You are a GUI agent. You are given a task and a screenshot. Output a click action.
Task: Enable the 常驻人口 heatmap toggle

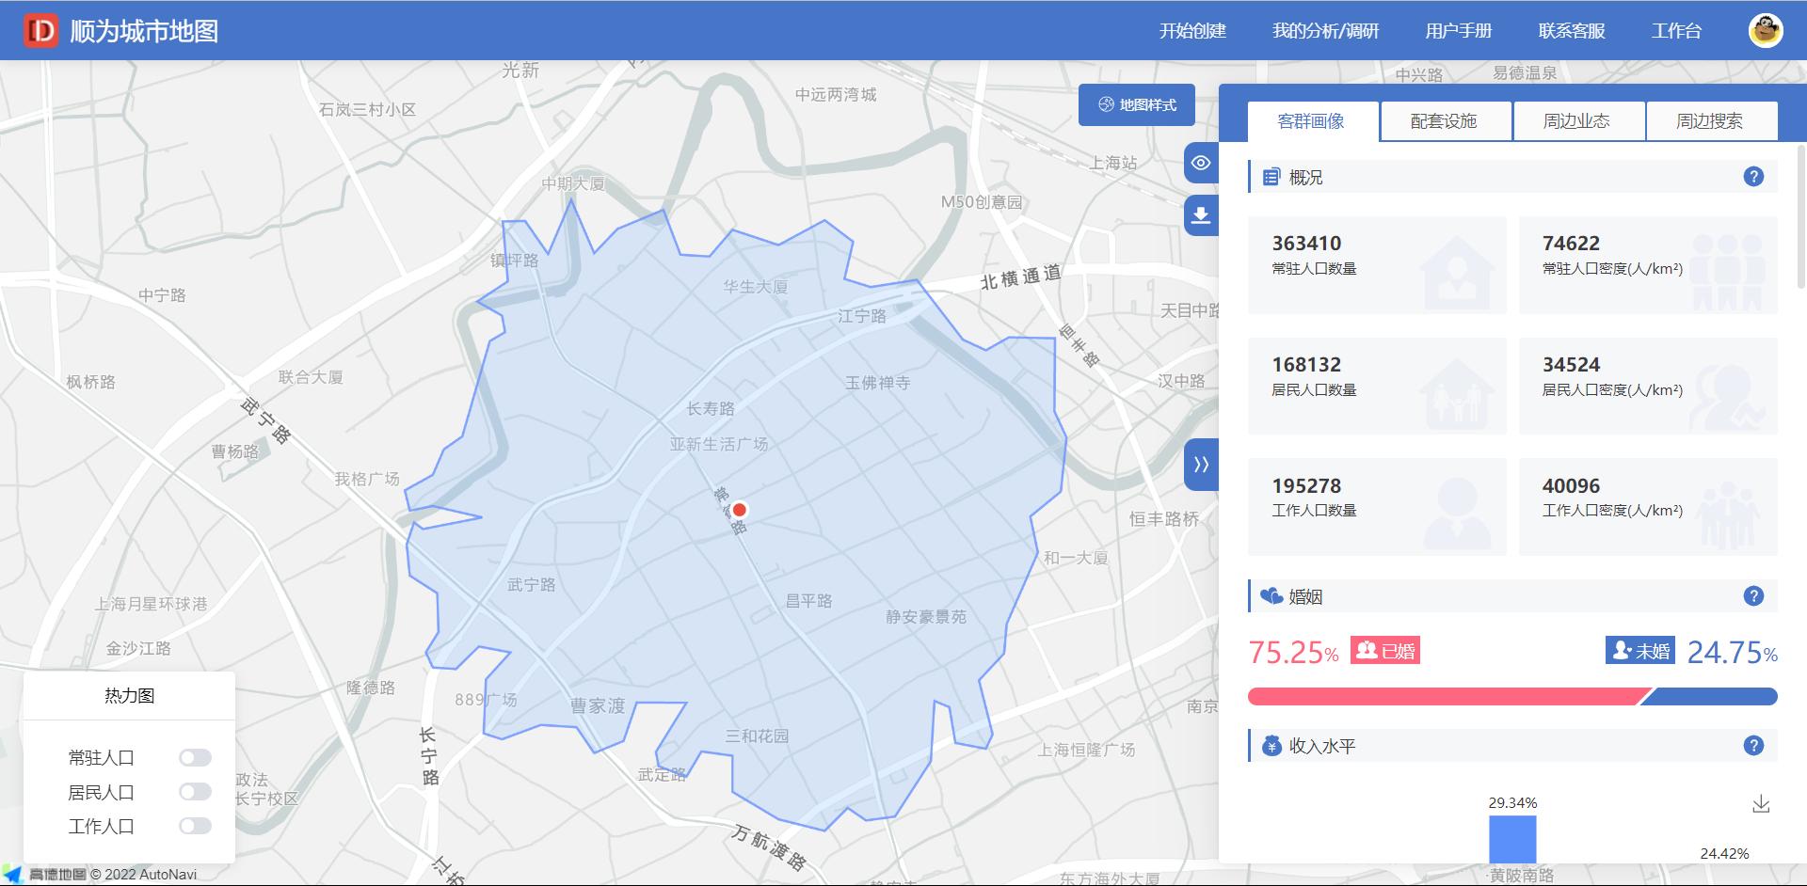click(x=195, y=758)
